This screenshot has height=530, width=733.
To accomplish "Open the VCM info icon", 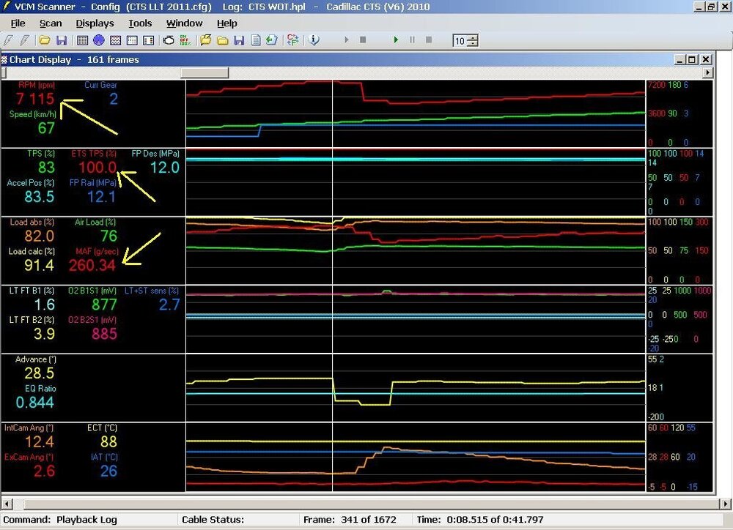I will point(314,40).
